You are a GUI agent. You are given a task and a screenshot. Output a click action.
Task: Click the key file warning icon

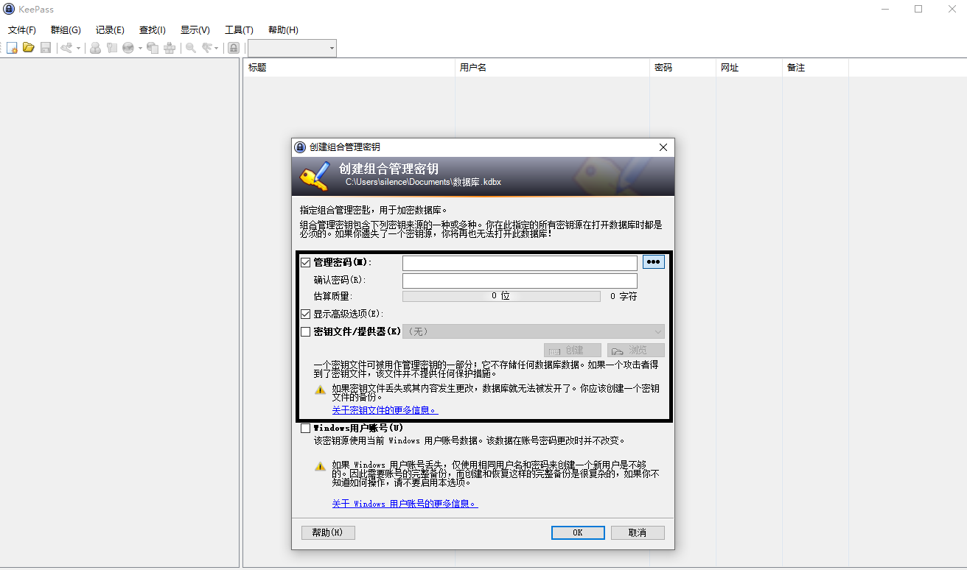point(320,390)
